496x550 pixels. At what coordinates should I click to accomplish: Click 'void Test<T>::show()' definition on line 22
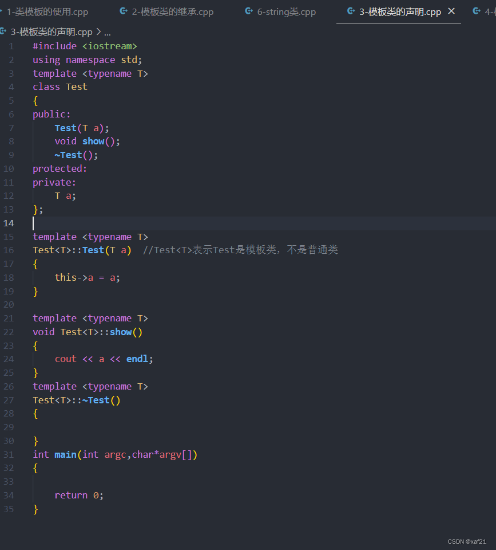pos(88,332)
